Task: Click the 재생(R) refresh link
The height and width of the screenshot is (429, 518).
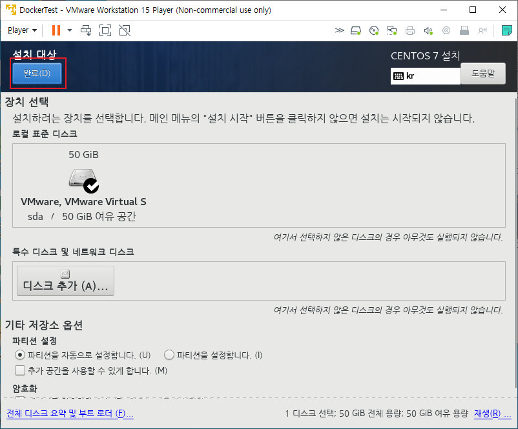Action: click(493, 413)
